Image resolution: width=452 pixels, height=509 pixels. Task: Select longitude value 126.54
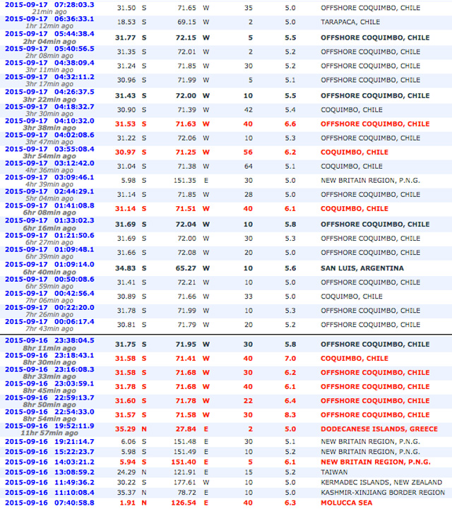point(184,503)
